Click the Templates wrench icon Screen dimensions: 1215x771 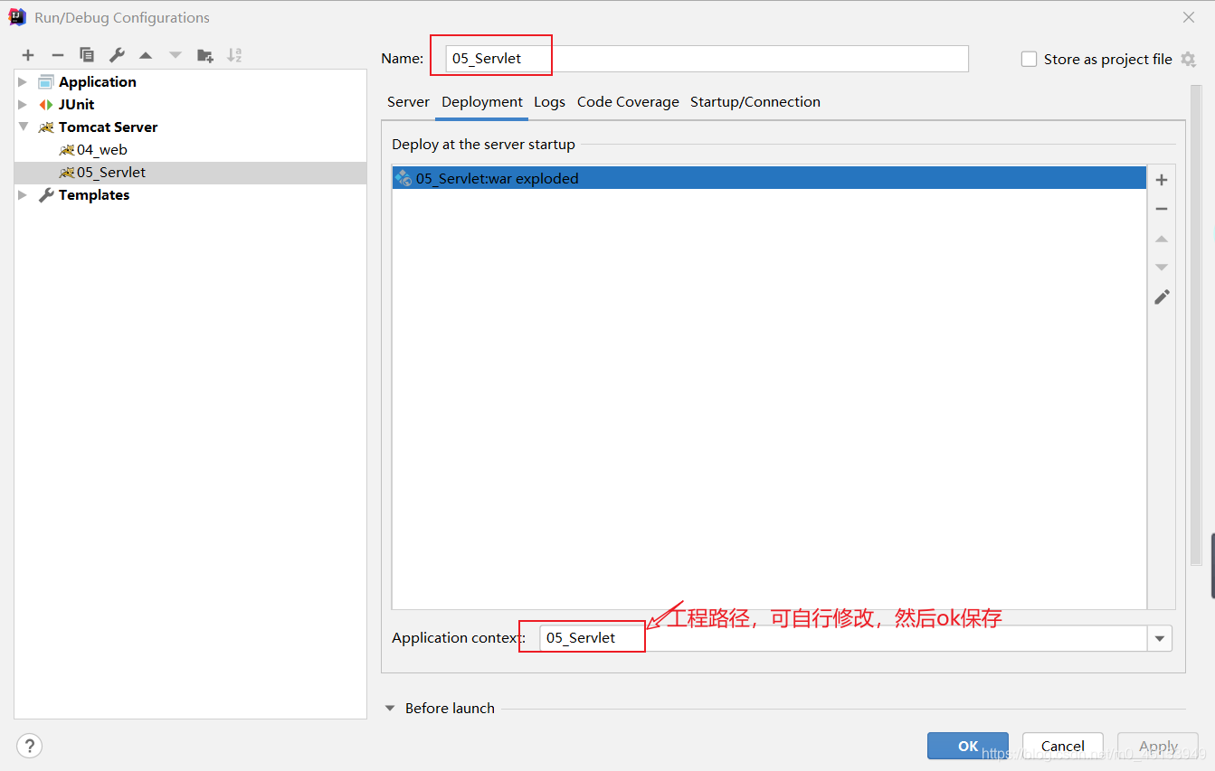pos(46,195)
